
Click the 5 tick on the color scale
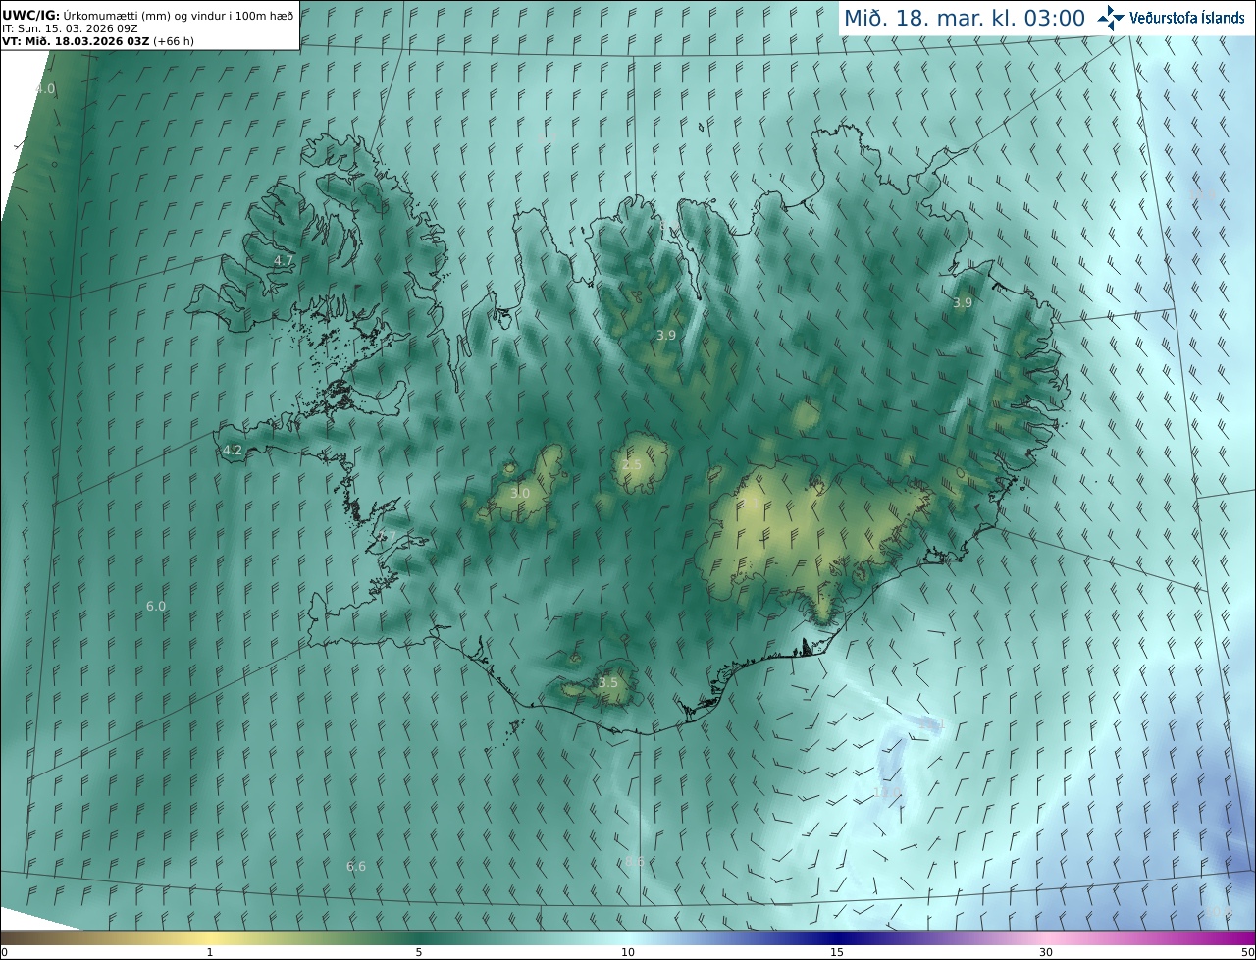click(x=419, y=952)
